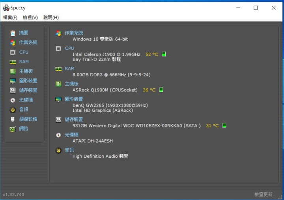Screen dimensions: 284x200
Task: Click speaker icon beside 音訊 heading
Action: click(x=58, y=150)
